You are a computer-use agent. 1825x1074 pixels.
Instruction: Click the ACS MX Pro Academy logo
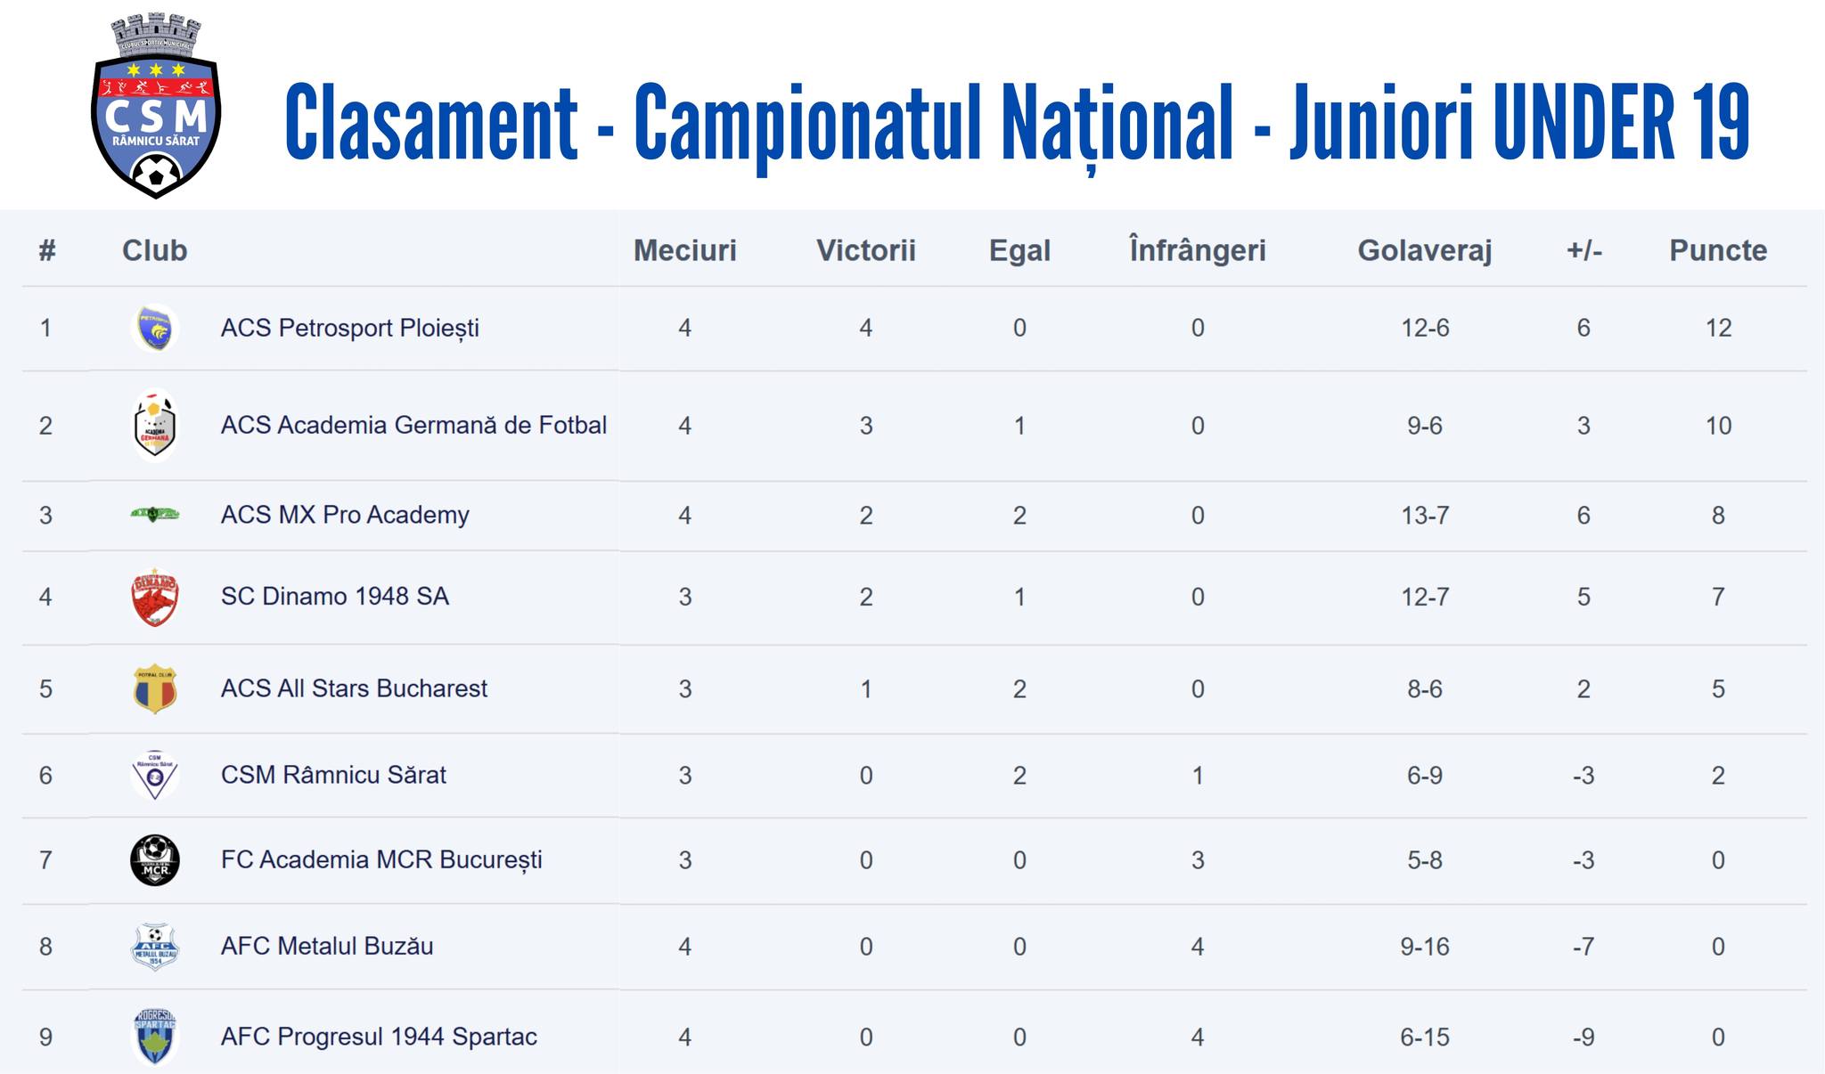(155, 514)
